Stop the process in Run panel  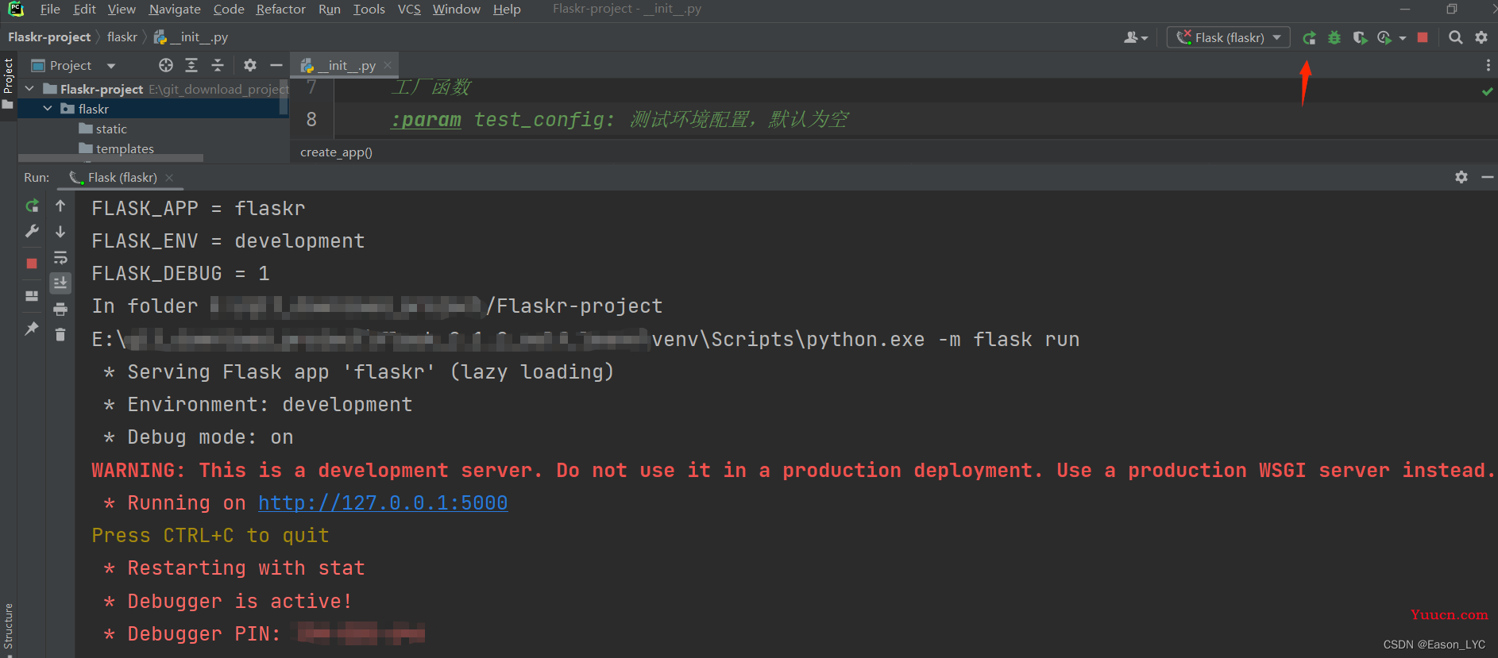(x=32, y=264)
